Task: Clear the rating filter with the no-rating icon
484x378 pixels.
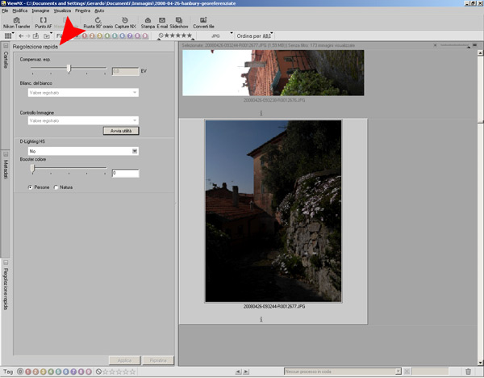Action: [161, 36]
